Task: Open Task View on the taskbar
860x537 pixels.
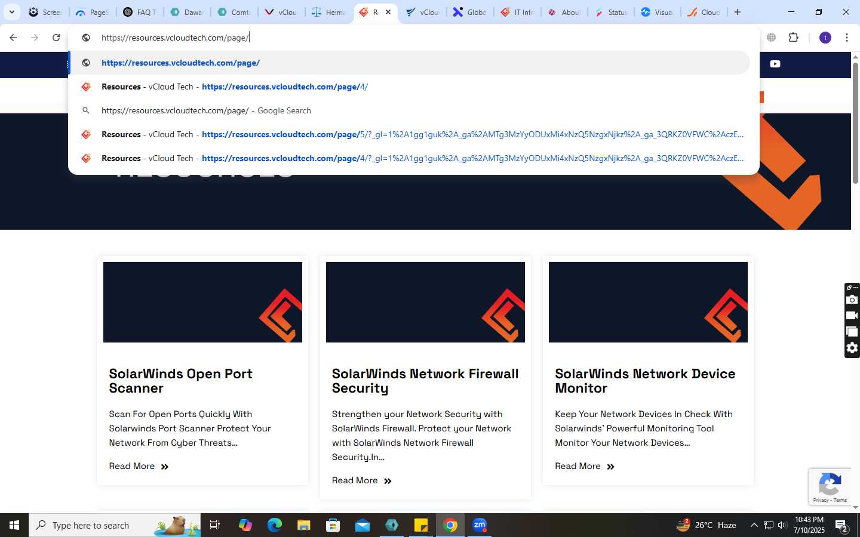Action: 215,525
